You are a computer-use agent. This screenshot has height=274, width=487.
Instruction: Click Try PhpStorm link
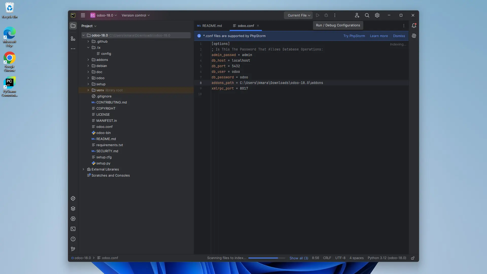pyautogui.click(x=354, y=36)
